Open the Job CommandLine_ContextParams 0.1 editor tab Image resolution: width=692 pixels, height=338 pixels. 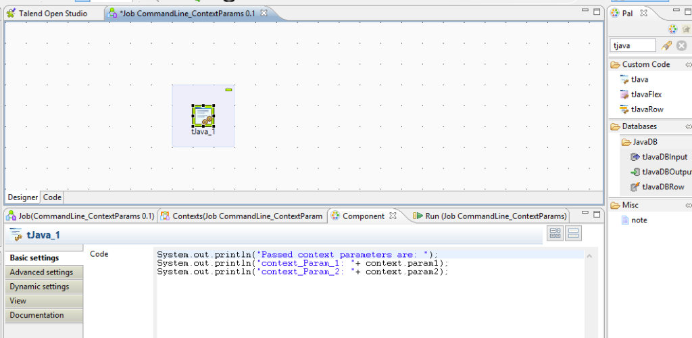coord(188,14)
